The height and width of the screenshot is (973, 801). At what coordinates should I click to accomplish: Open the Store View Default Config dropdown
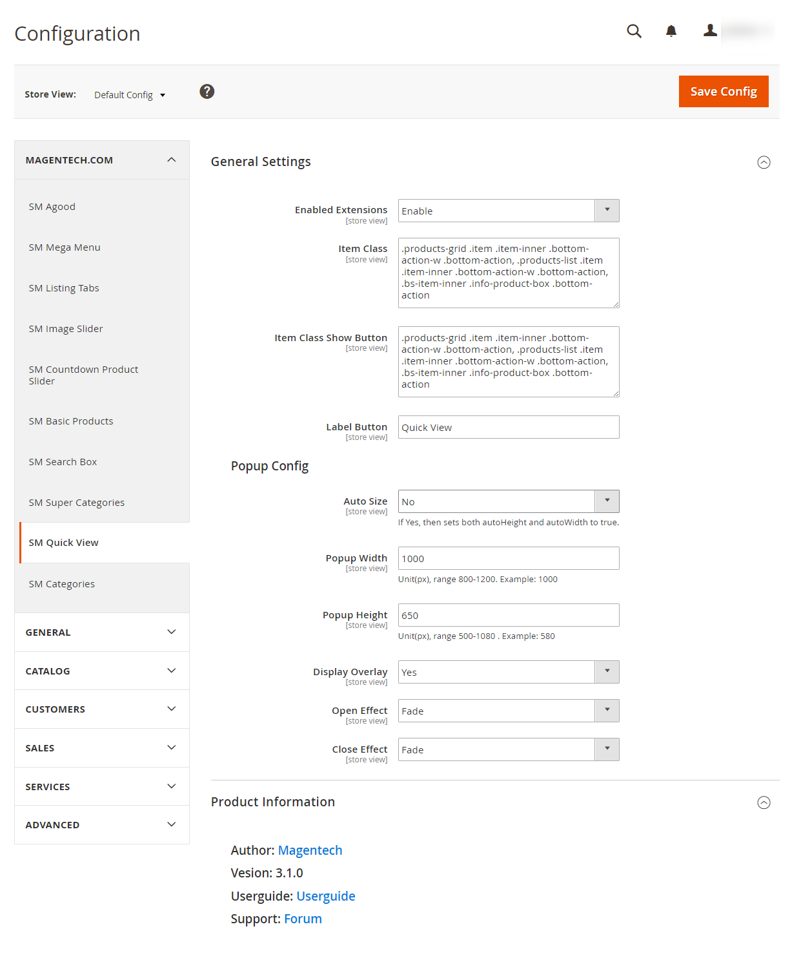click(130, 95)
